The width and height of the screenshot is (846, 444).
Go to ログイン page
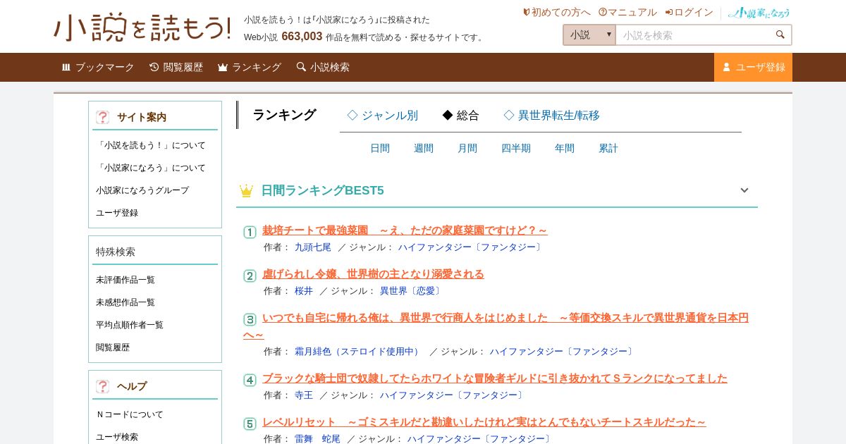(689, 12)
